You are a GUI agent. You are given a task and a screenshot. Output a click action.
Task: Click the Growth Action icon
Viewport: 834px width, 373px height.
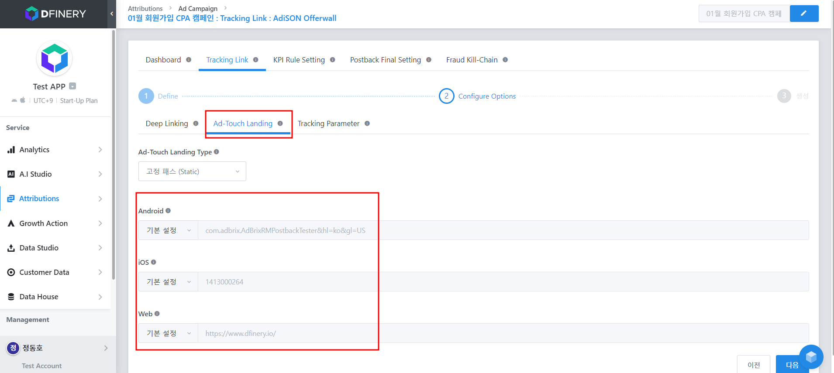pyautogui.click(x=11, y=223)
